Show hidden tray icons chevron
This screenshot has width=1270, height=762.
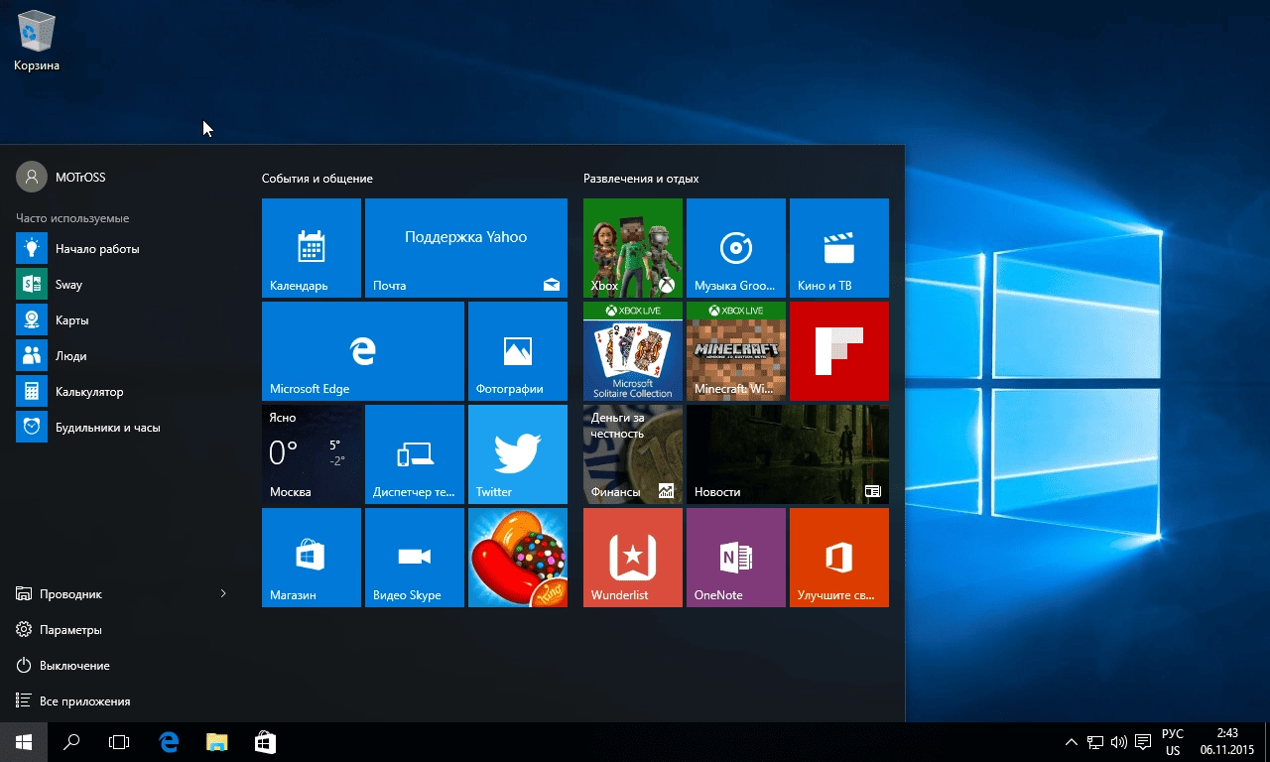[x=1072, y=742]
